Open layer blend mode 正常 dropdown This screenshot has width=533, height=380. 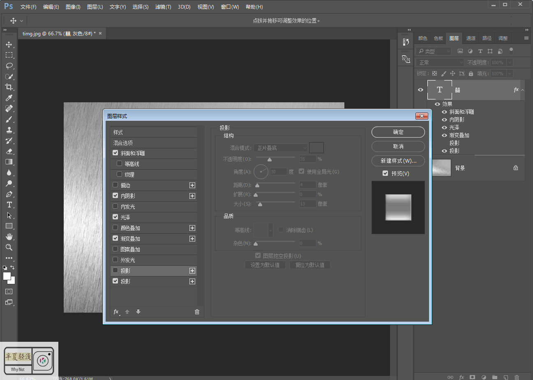tap(440, 62)
